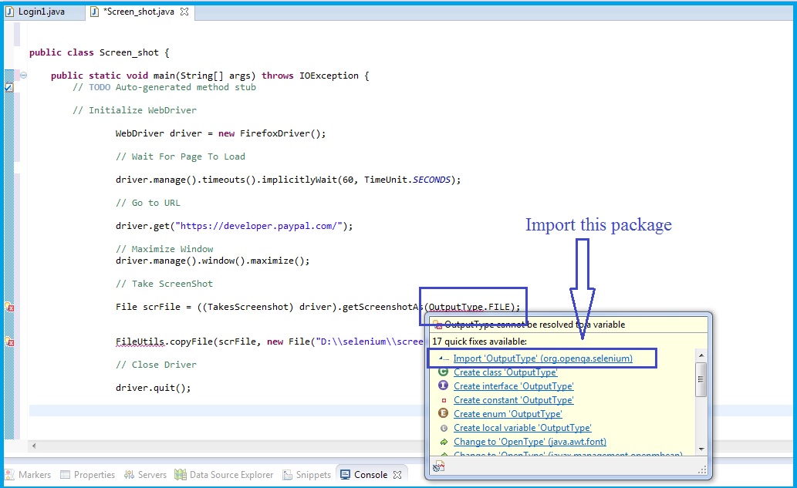Click error marker beside the scrFile line
The width and height of the screenshot is (797, 488).
pos(9,308)
